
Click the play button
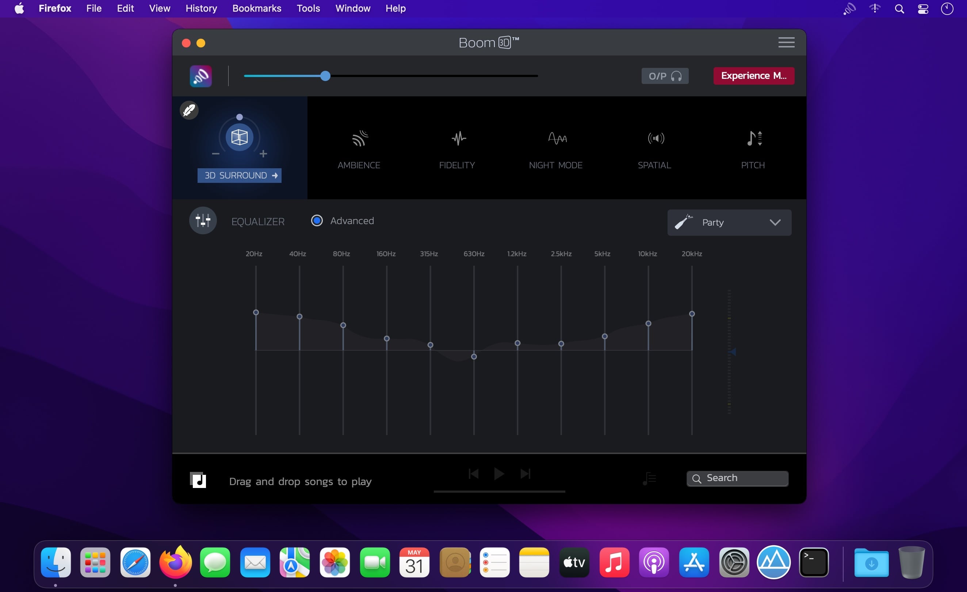coord(499,474)
